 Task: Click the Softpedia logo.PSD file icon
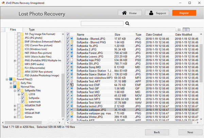72,60
